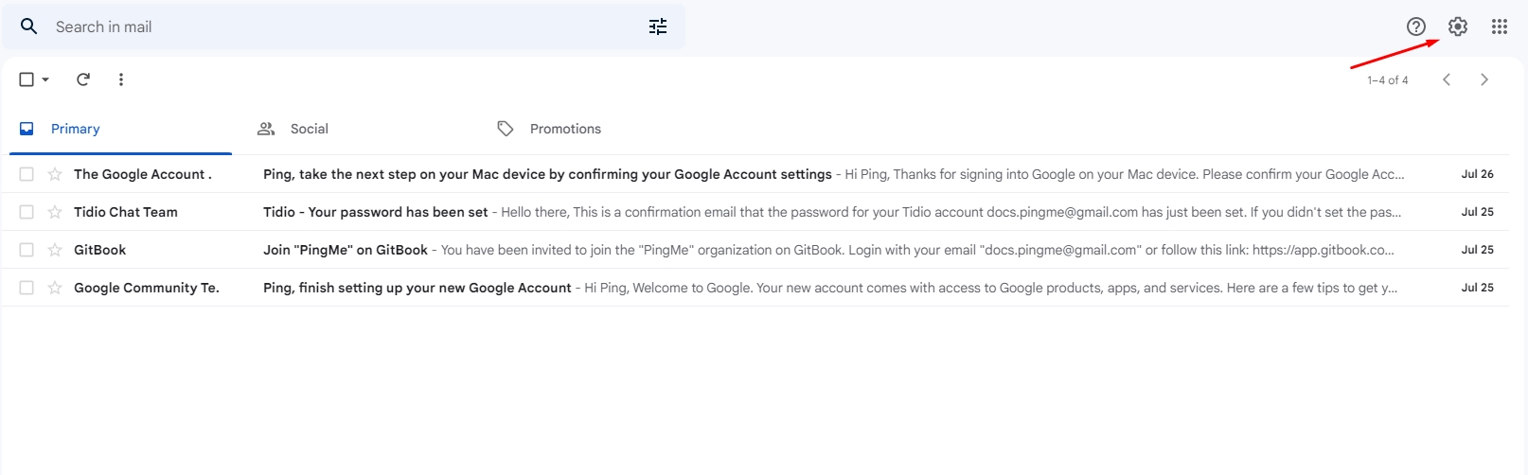Open the Settings gear icon

1458,26
